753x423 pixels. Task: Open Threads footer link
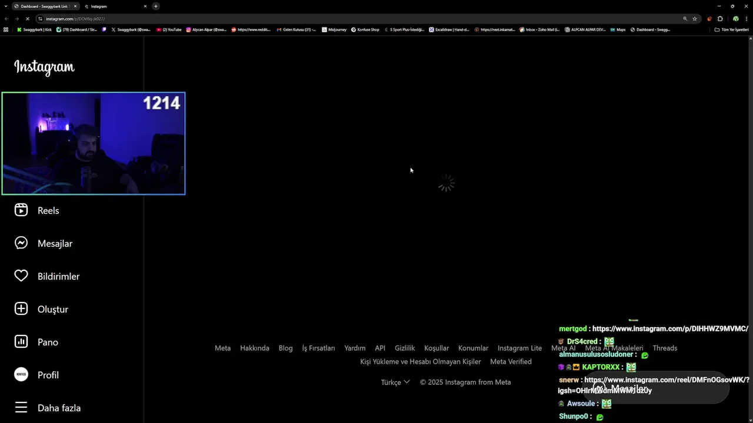[665, 348]
